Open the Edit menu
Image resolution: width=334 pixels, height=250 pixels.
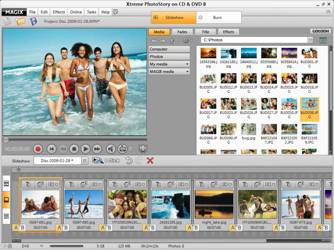point(44,12)
